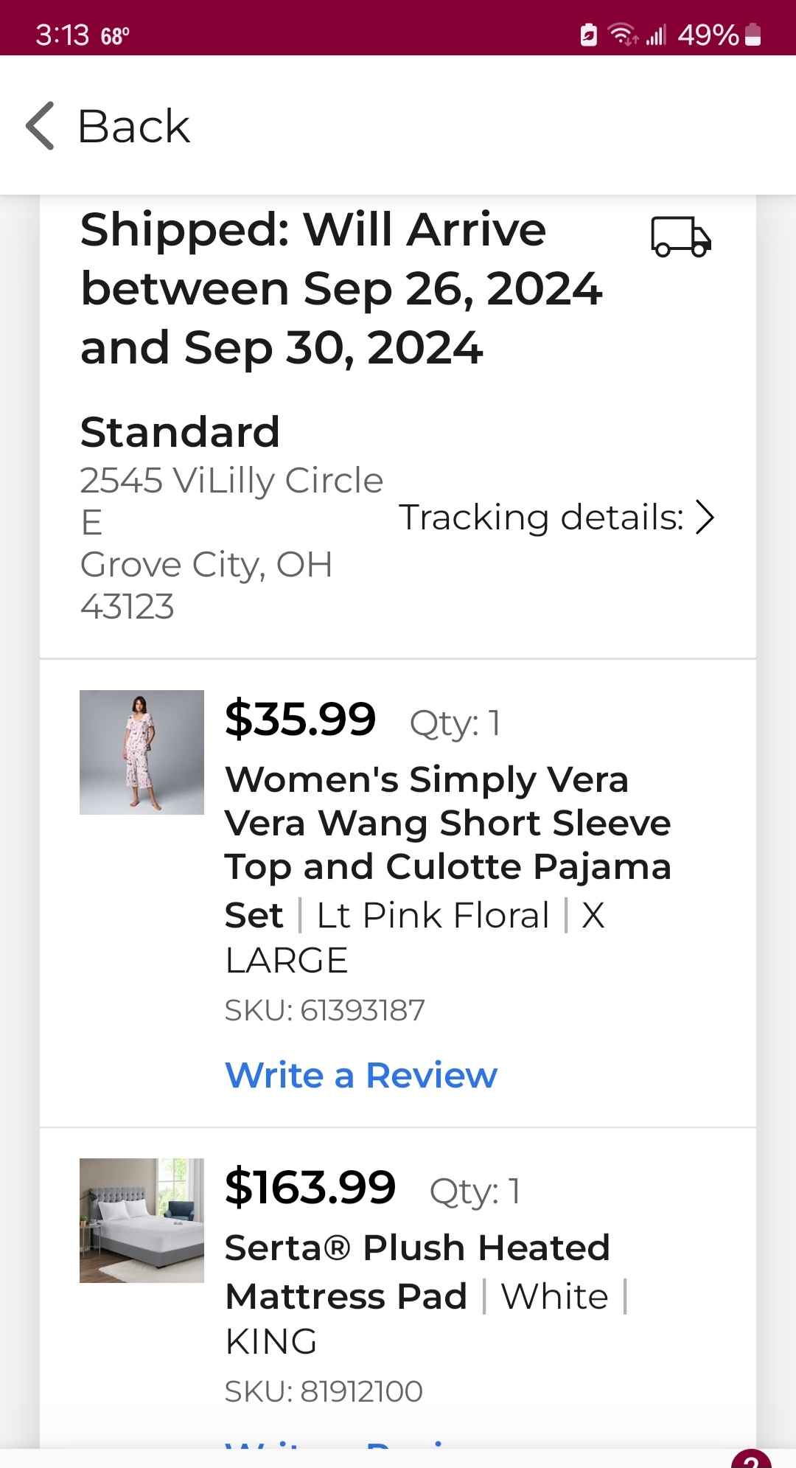Image resolution: width=796 pixels, height=1468 pixels.
Task: Go Back to previous screen
Action: [x=133, y=125]
